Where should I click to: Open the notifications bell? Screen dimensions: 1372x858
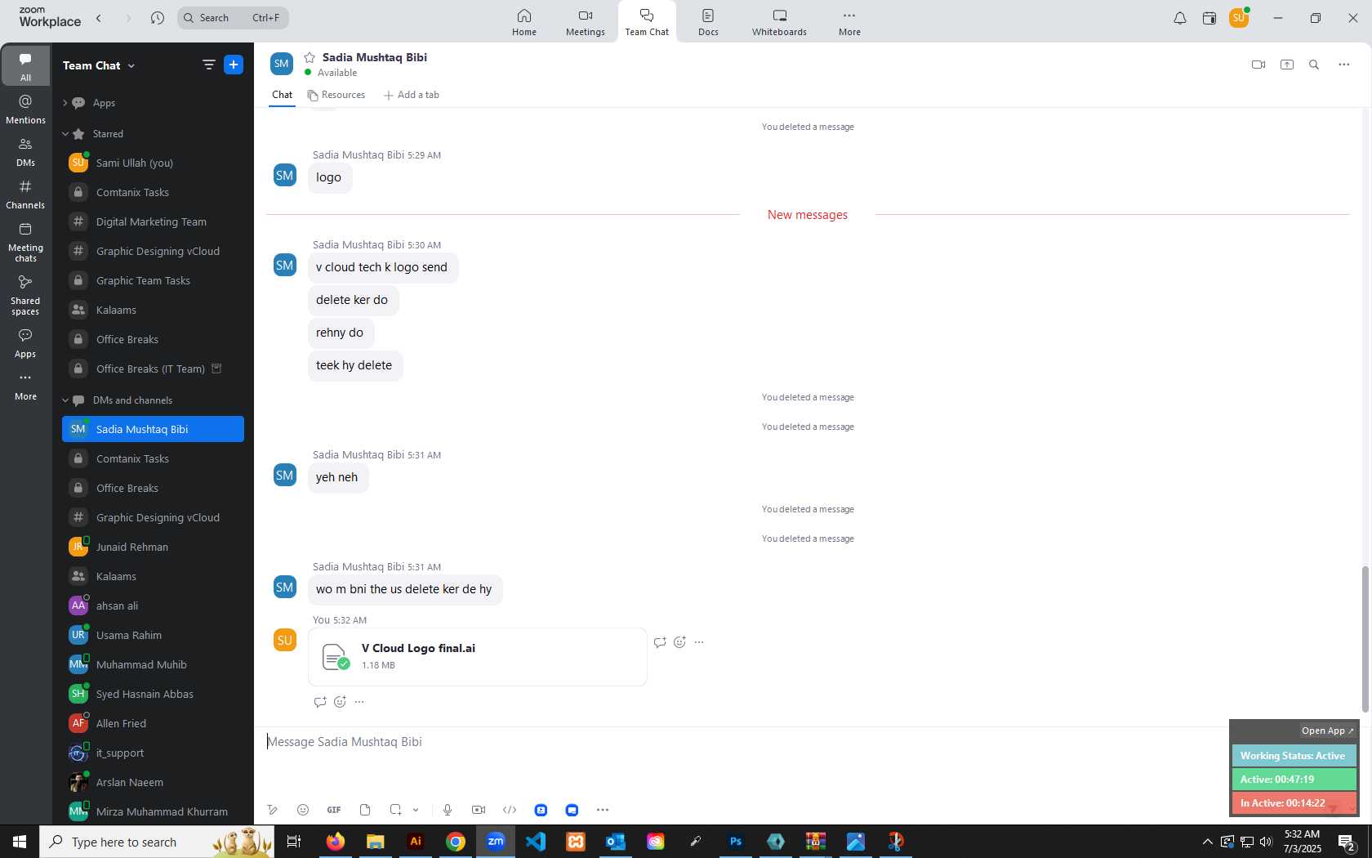[x=1180, y=18]
